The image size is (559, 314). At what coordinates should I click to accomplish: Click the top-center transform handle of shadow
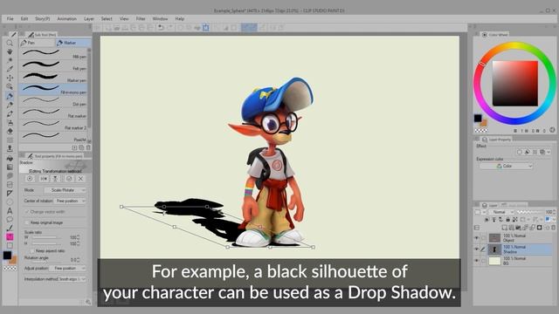coord(163,207)
